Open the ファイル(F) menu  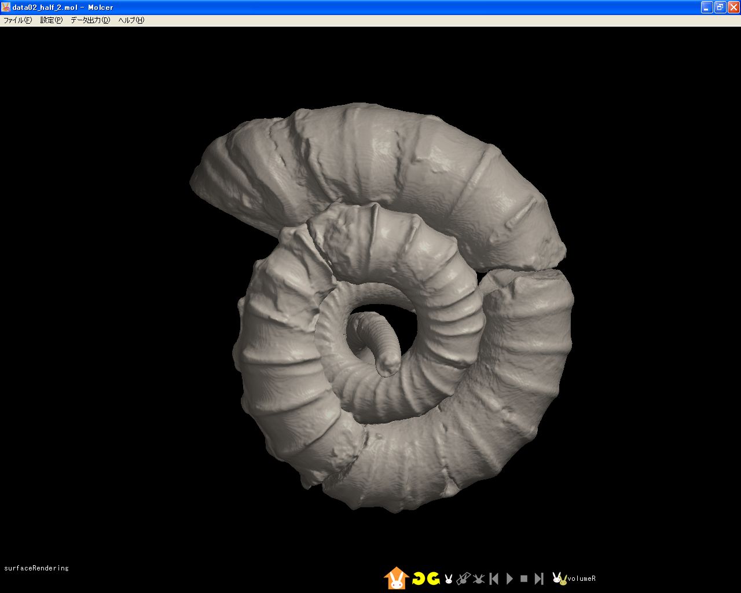(17, 20)
